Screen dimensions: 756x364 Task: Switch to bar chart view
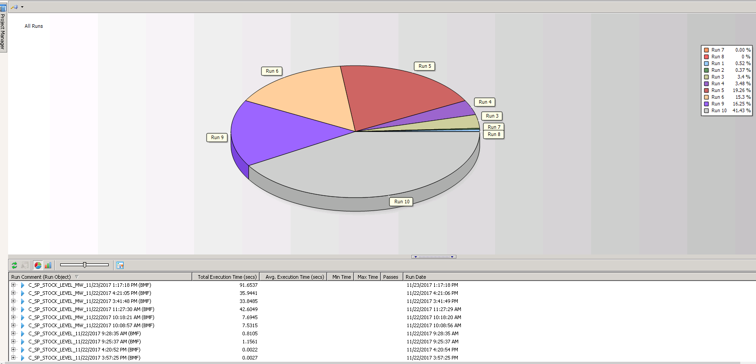click(48, 265)
